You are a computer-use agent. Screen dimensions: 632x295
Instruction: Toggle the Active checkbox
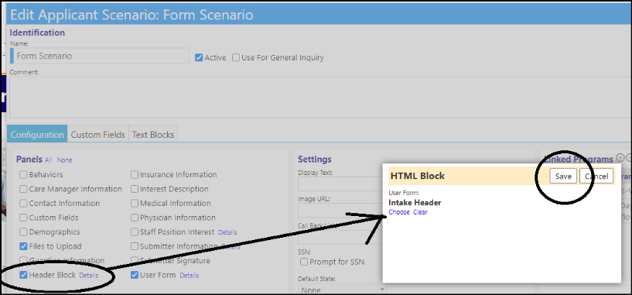[198, 58]
